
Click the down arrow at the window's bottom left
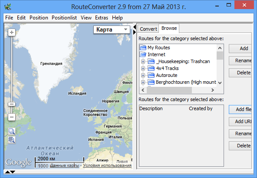[13, 172]
